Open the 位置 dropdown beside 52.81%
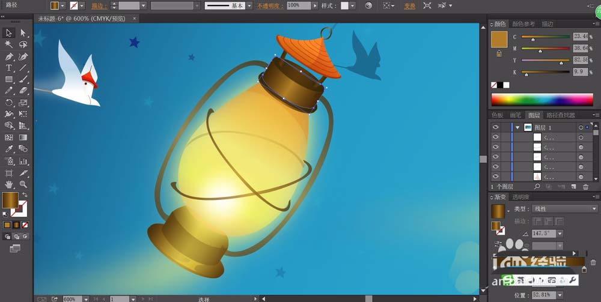601x302 pixels. 560,295
